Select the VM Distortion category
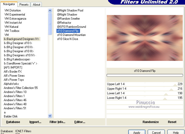This screenshot has height=134, width=185. coord(13,10)
